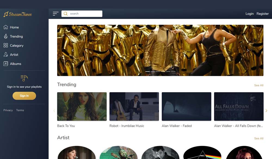Open Trending in sidebar
Screen dimensions: 272x159
[x=16, y=37]
